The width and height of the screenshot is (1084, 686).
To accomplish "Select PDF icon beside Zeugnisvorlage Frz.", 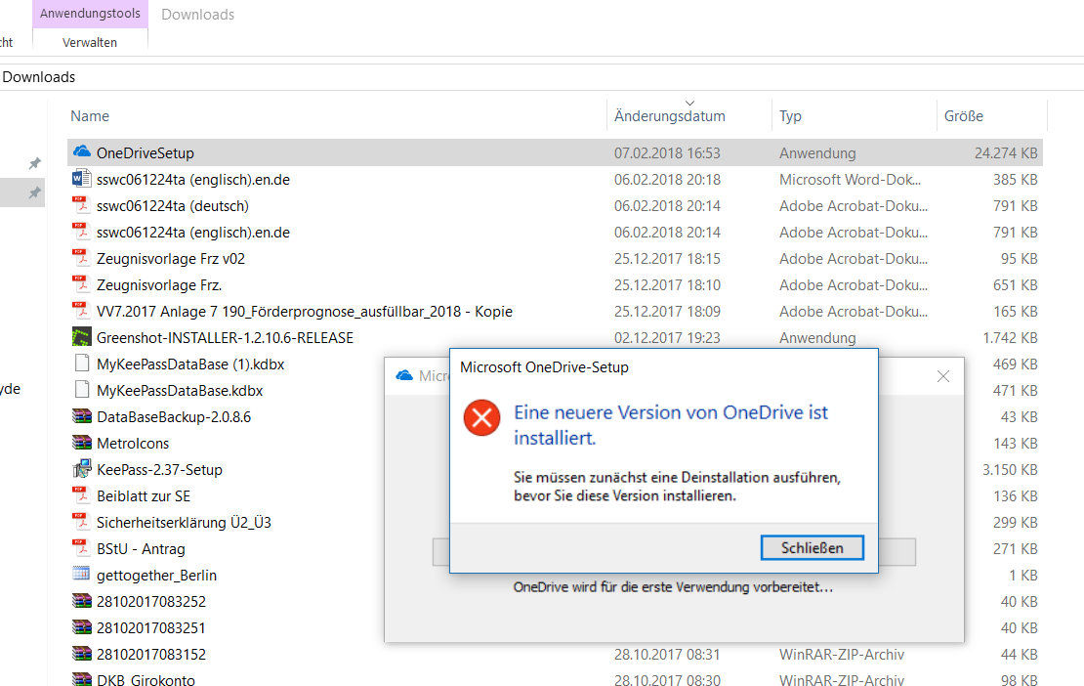I will (82, 284).
